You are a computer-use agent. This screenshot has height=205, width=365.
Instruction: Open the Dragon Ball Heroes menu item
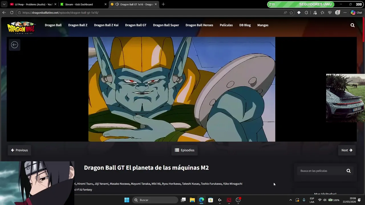tap(199, 25)
